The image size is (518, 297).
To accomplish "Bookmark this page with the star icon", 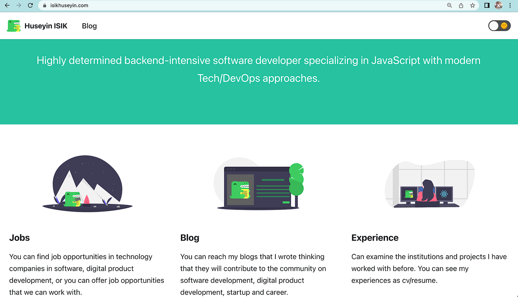I will (x=472, y=5).
